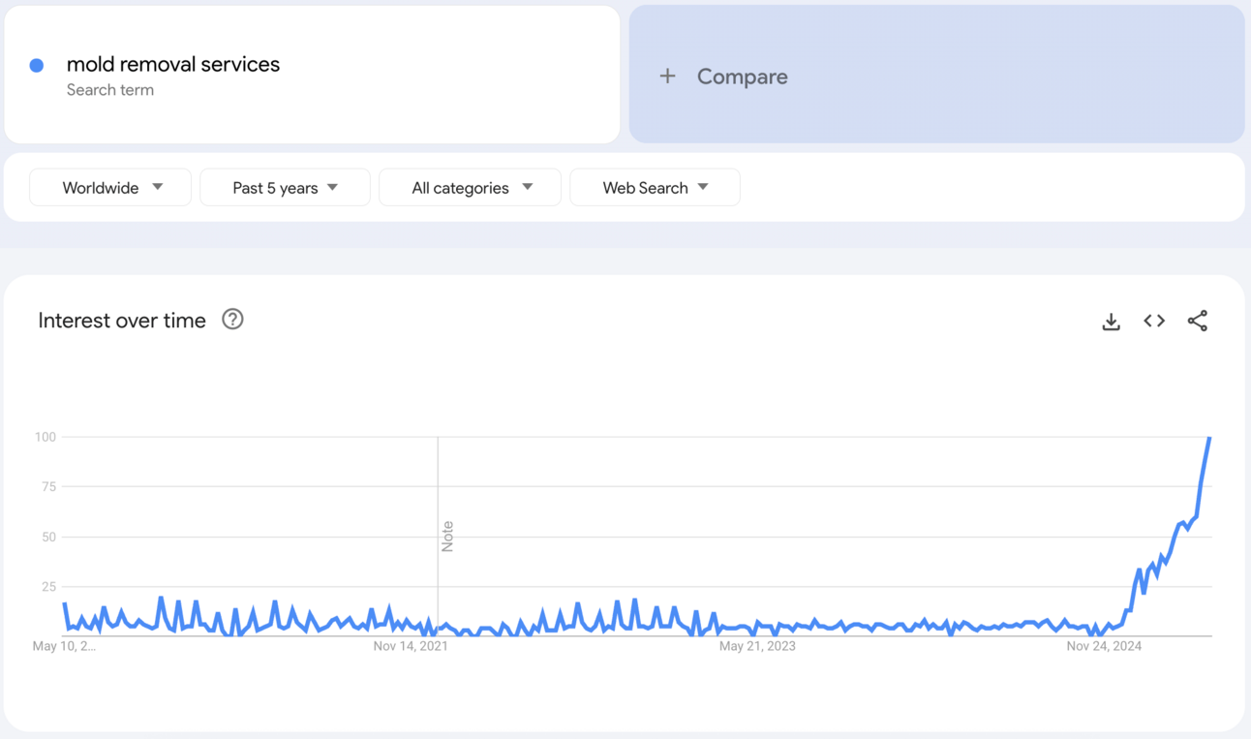Open the embed code icon
The width and height of the screenshot is (1251, 739).
[x=1154, y=321]
